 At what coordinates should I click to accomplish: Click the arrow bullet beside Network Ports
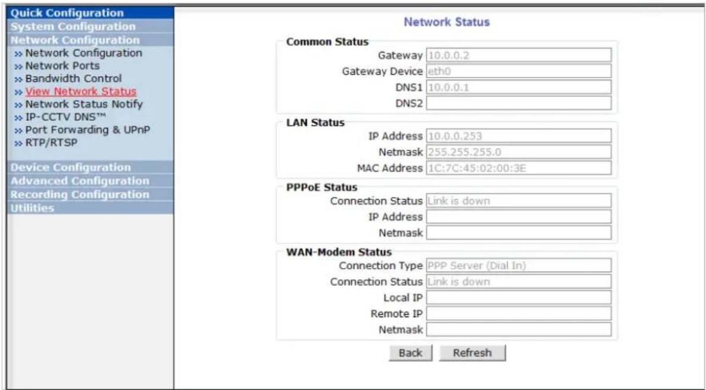18,66
